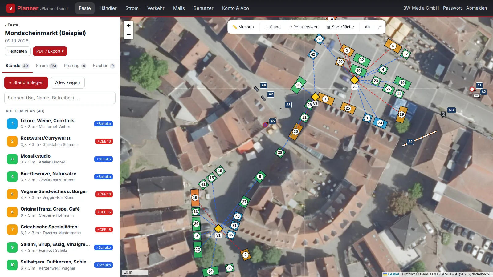The height and width of the screenshot is (277, 493).
Task: Zoom out on the map
Action: coord(128,35)
